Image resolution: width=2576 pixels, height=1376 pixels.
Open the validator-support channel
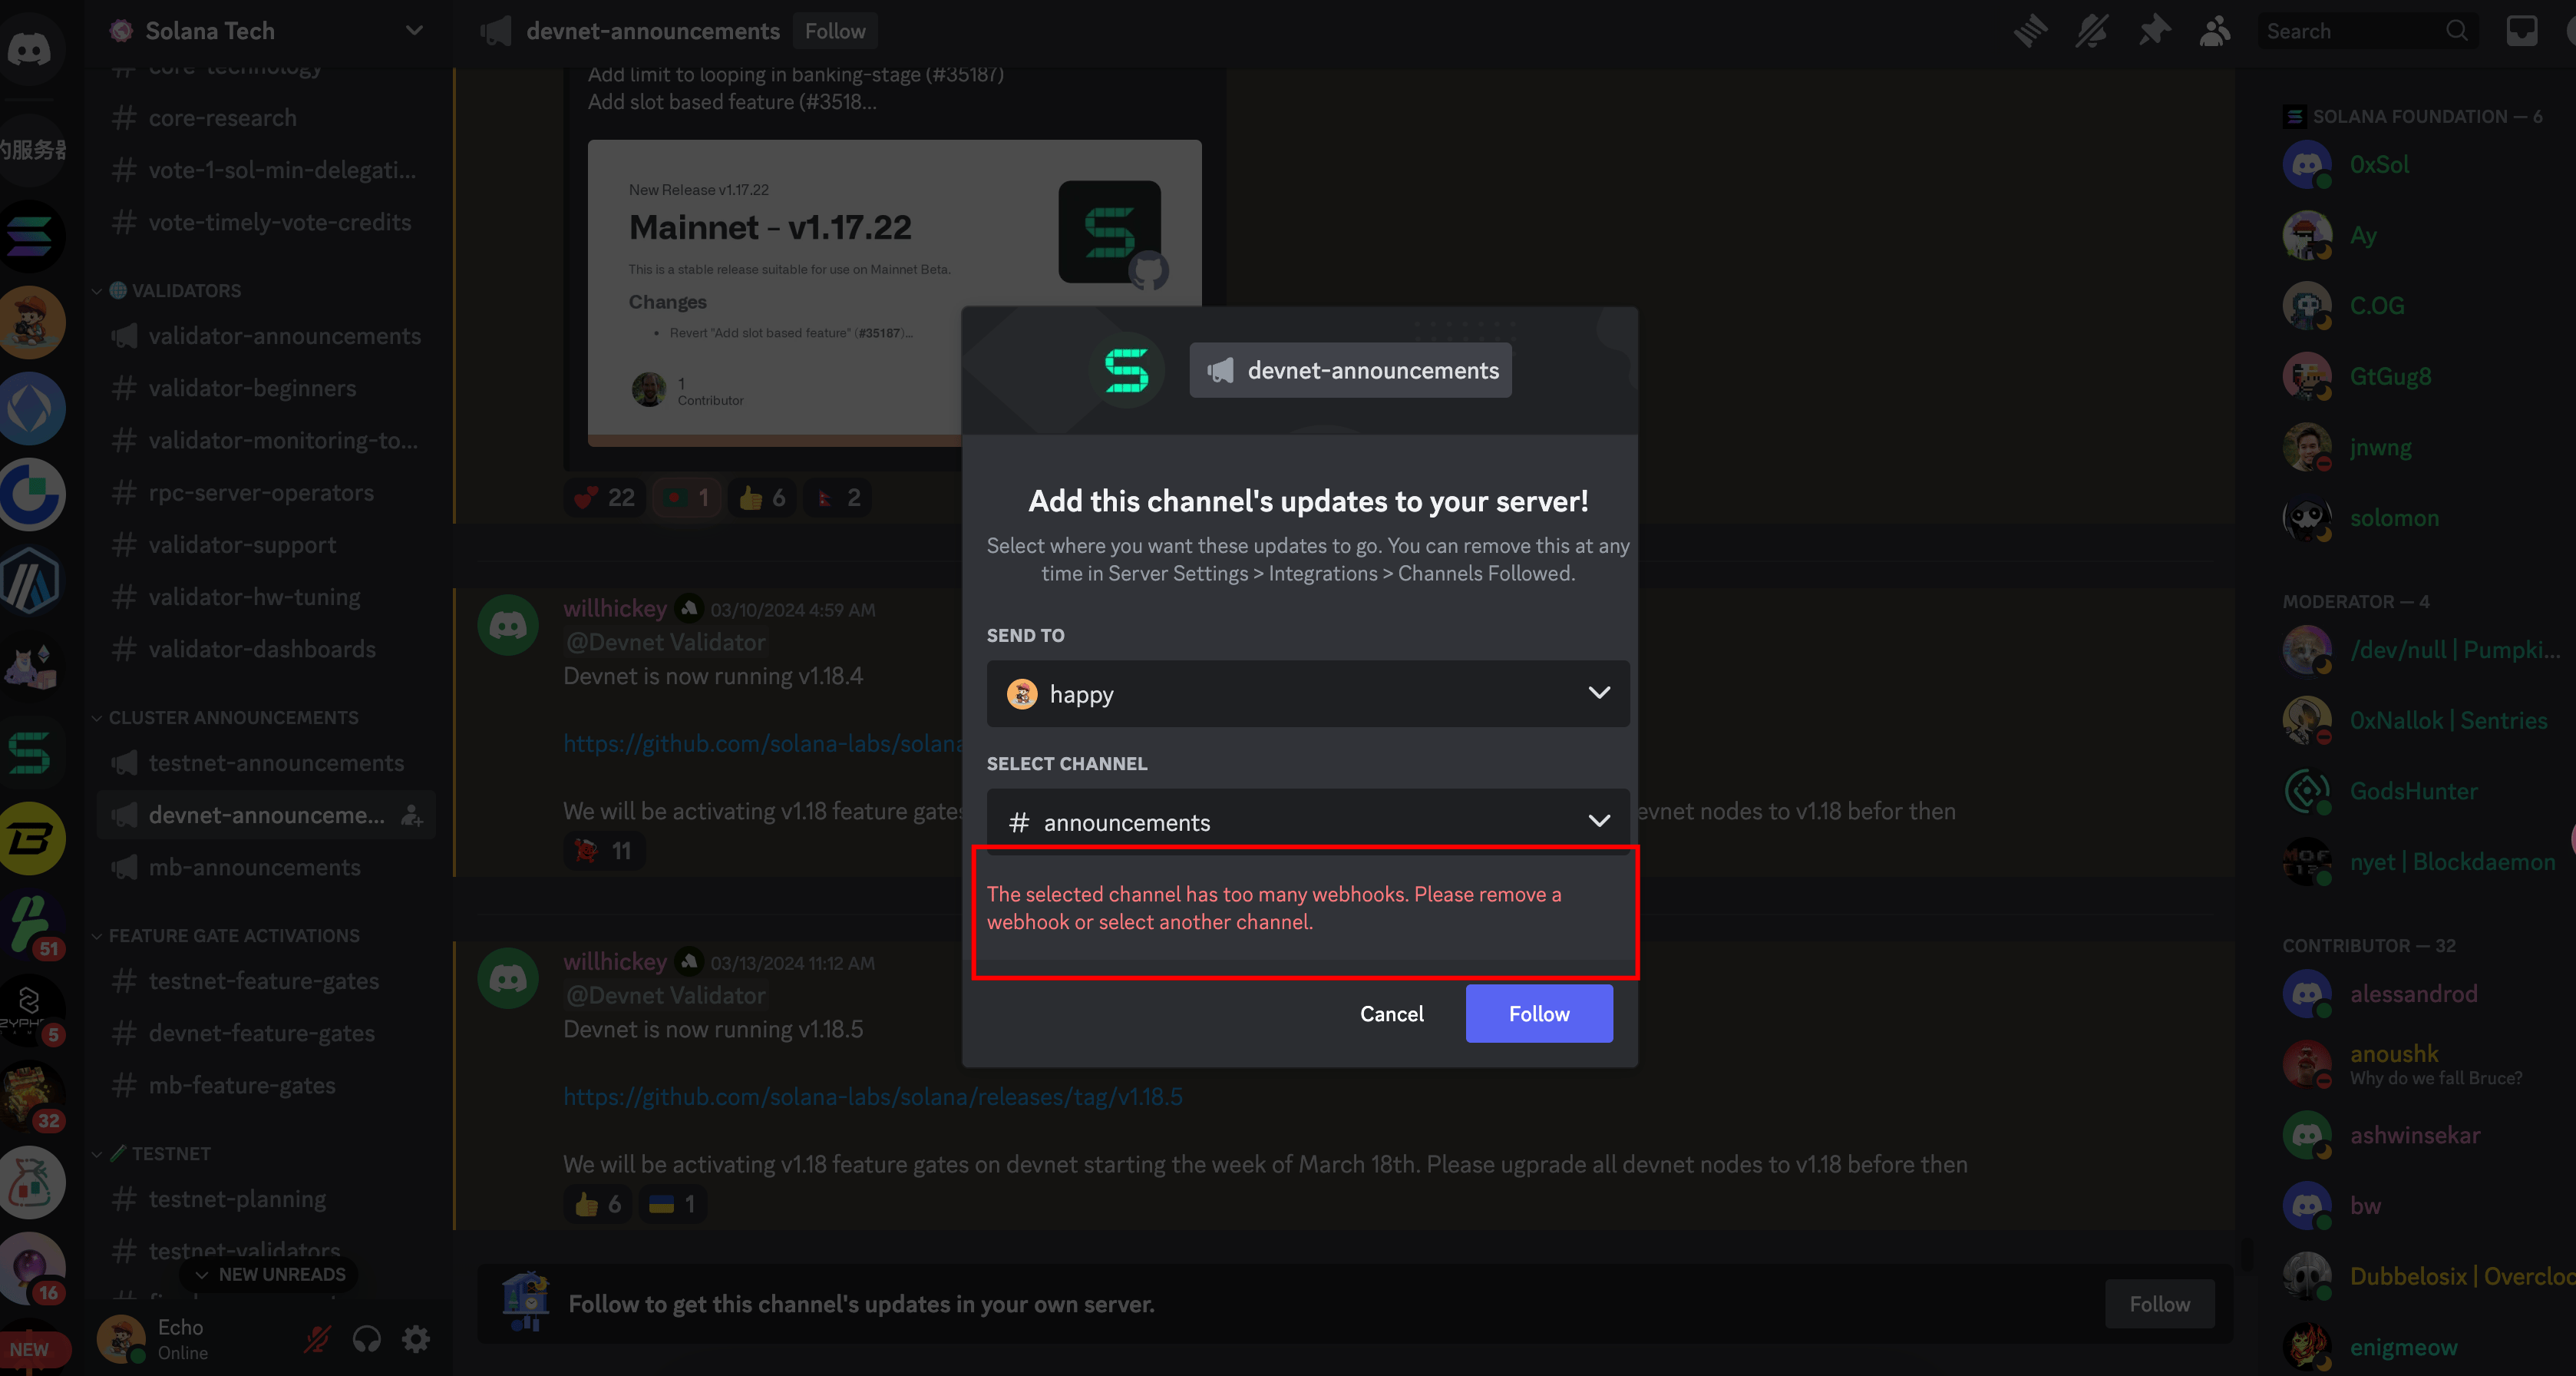(266, 545)
